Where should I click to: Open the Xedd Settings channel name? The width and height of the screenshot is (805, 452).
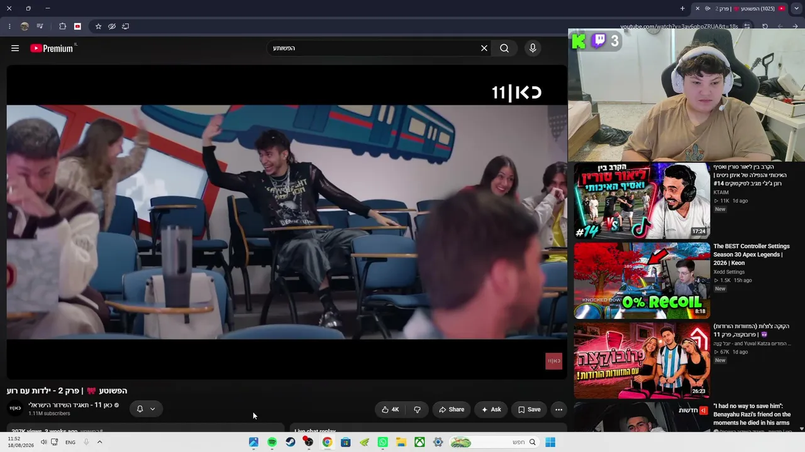[x=729, y=272]
